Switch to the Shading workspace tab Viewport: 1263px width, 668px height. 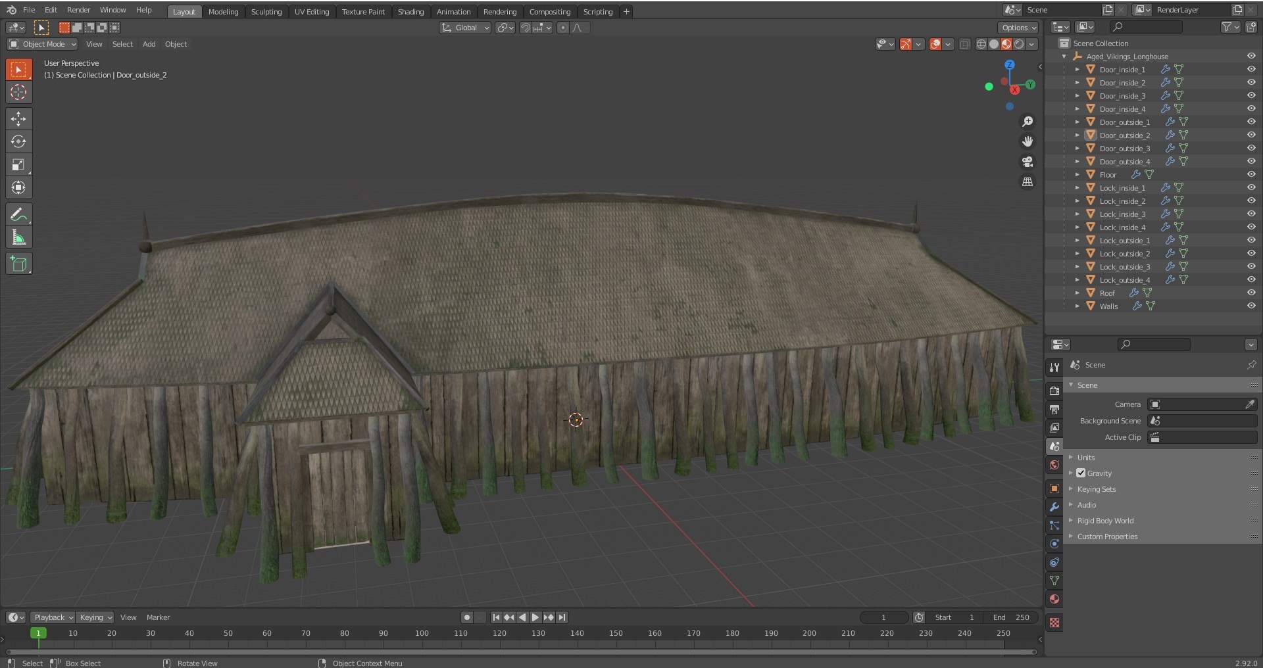point(410,11)
